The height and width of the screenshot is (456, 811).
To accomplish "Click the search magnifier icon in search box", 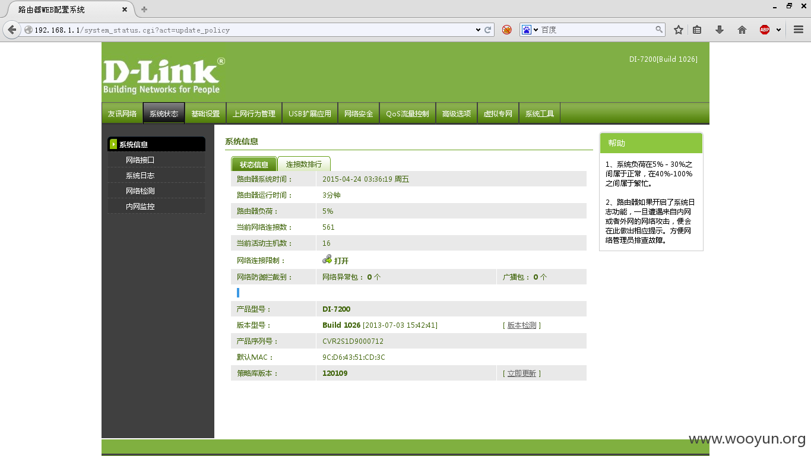I will (x=659, y=30).
